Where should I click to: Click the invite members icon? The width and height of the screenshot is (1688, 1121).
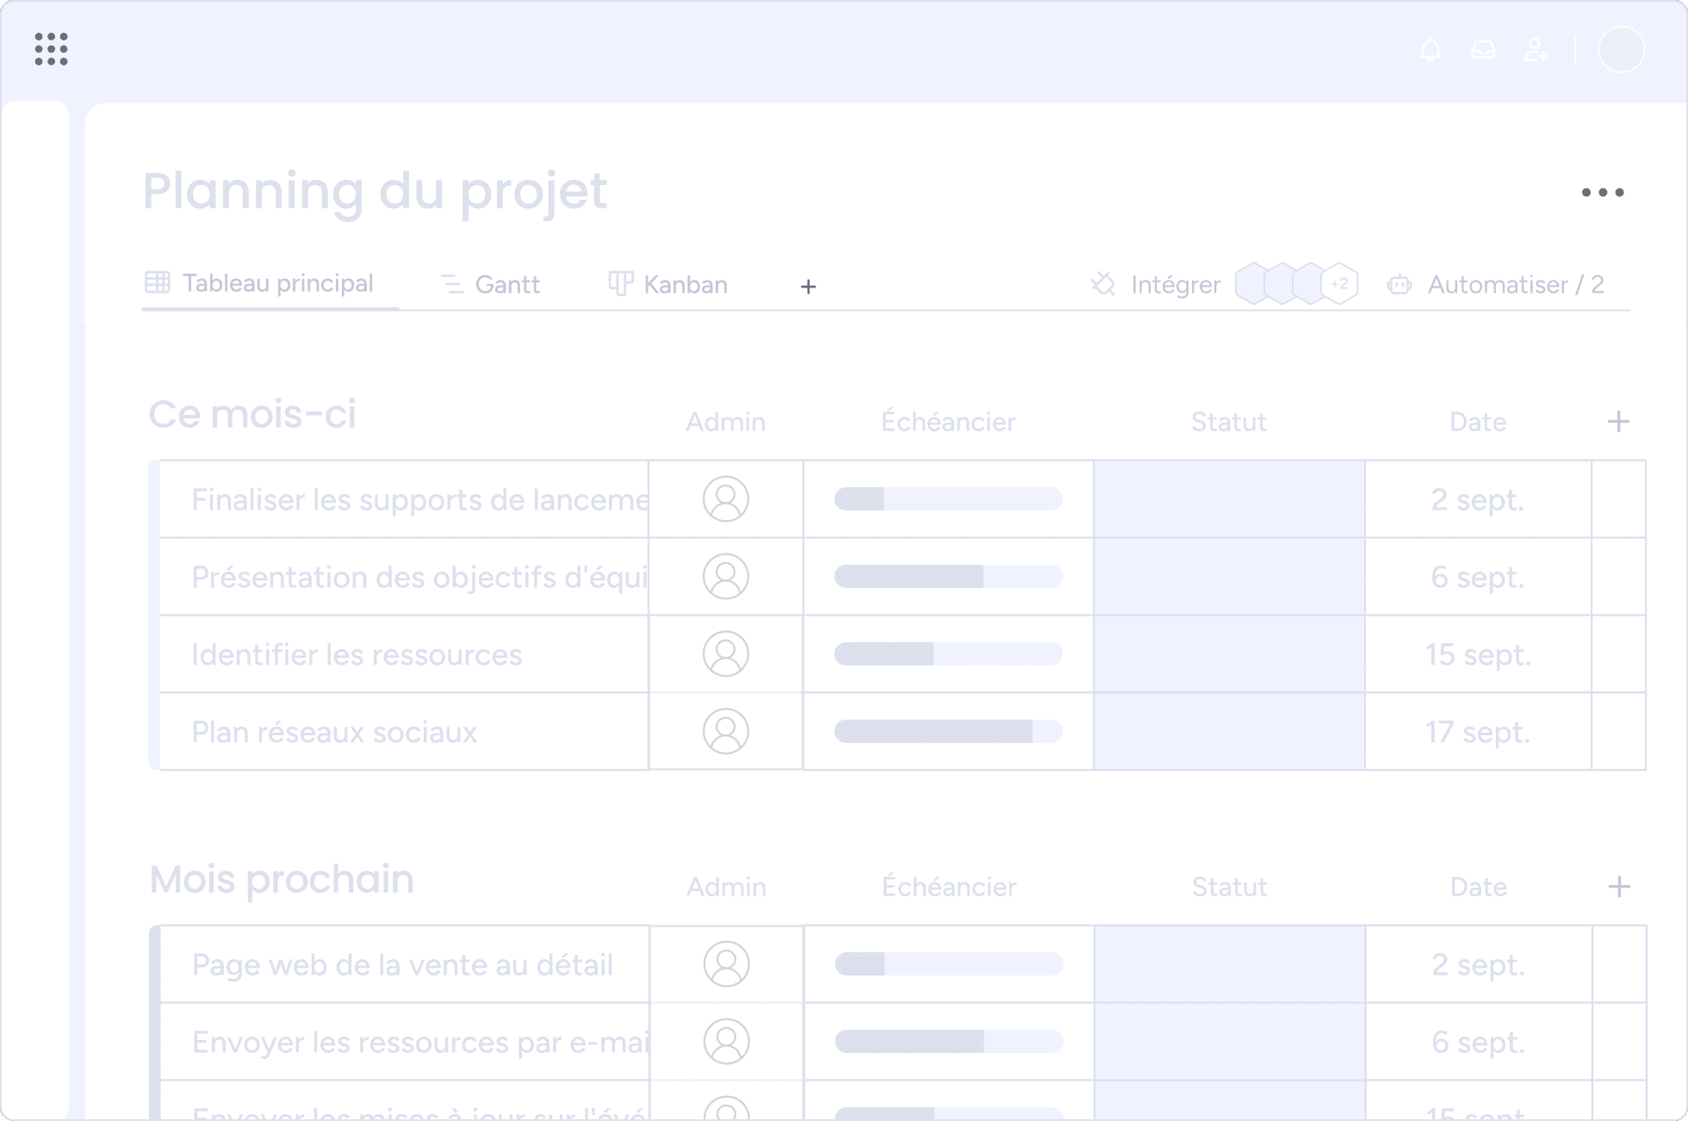click(1536, 50)
